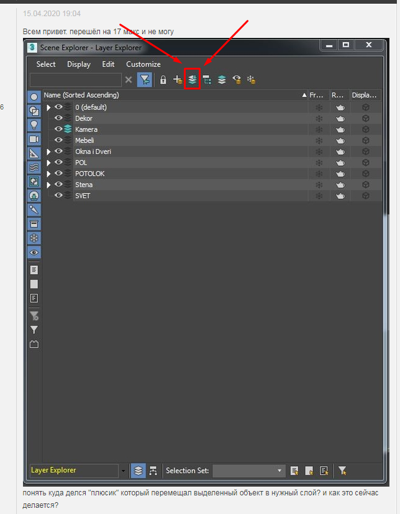Hide the Dekor layer via eye icon
Screen dimensions: 400x514
pyautogui.click(x=58, y=118)
